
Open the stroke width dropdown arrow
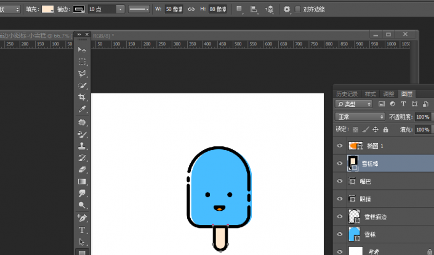click(x=120, y=9)
